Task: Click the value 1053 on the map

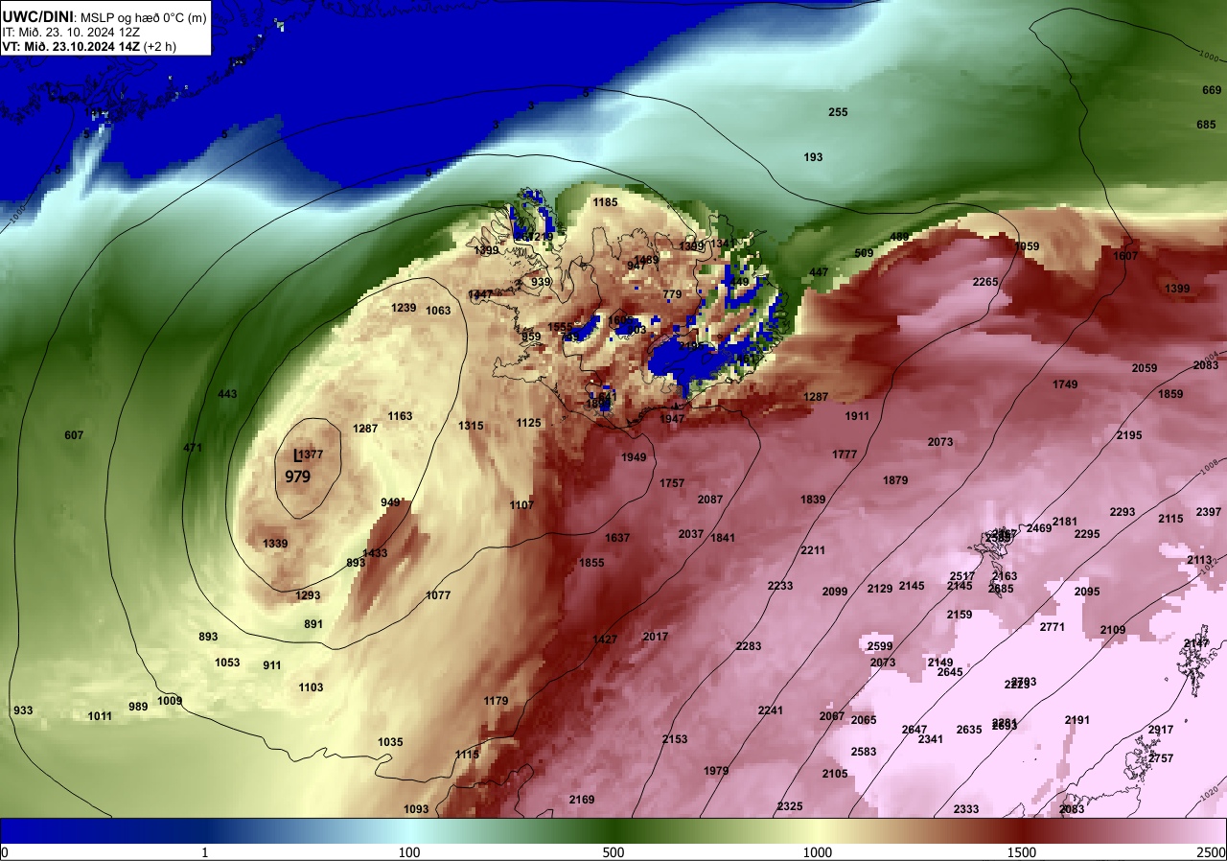Action: (227, 663)
